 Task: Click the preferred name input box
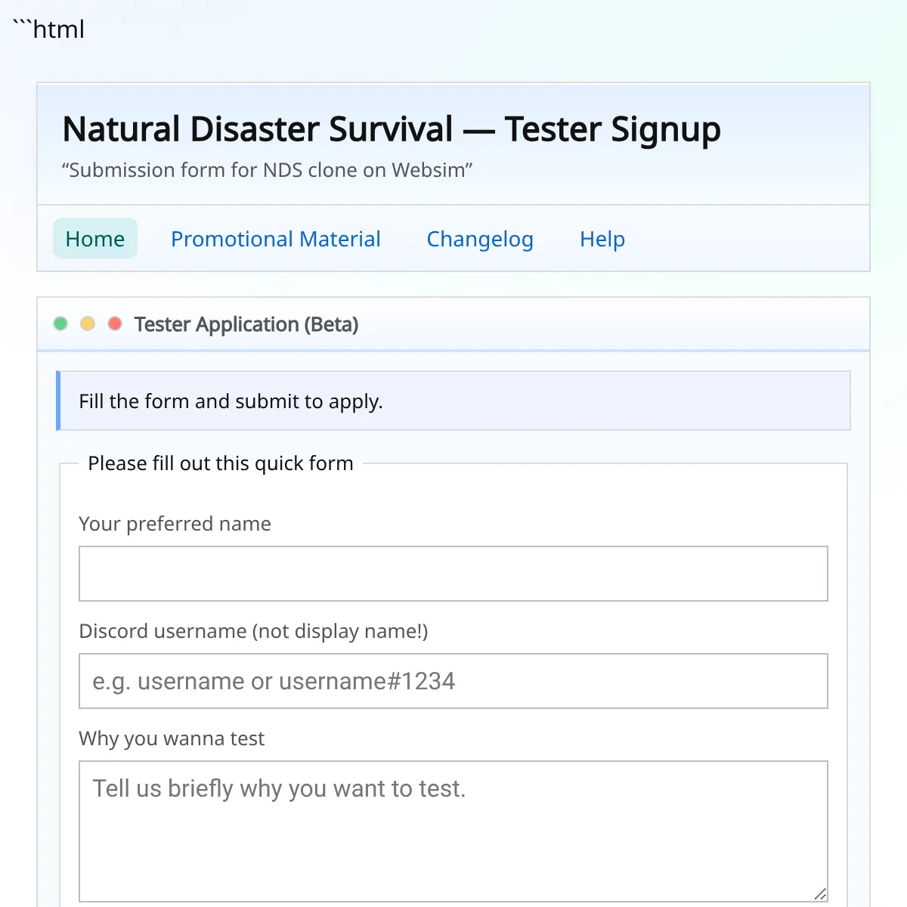pos(453,574)
